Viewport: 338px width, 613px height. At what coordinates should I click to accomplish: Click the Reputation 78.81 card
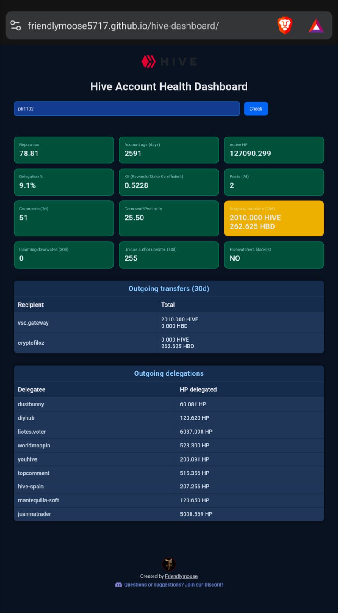click(64, 150)
